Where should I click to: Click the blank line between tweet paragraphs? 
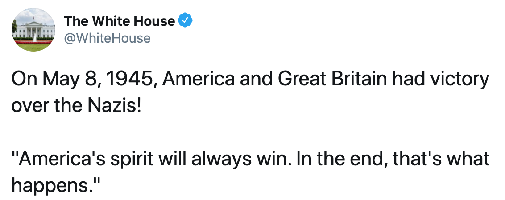251,132
